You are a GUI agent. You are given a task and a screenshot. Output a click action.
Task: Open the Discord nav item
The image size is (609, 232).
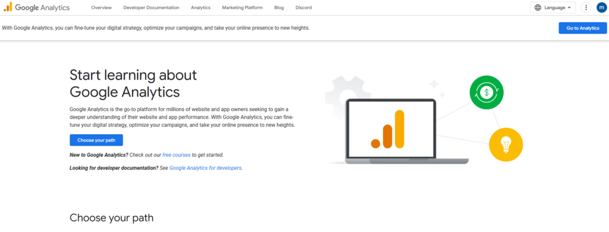click(303, 7)
